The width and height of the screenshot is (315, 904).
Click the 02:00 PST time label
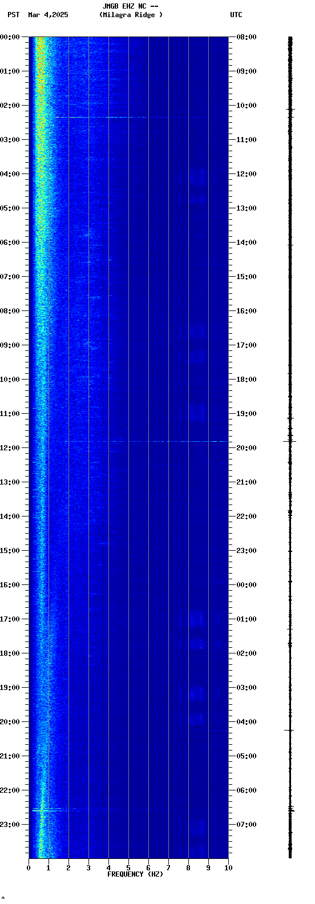10,106
